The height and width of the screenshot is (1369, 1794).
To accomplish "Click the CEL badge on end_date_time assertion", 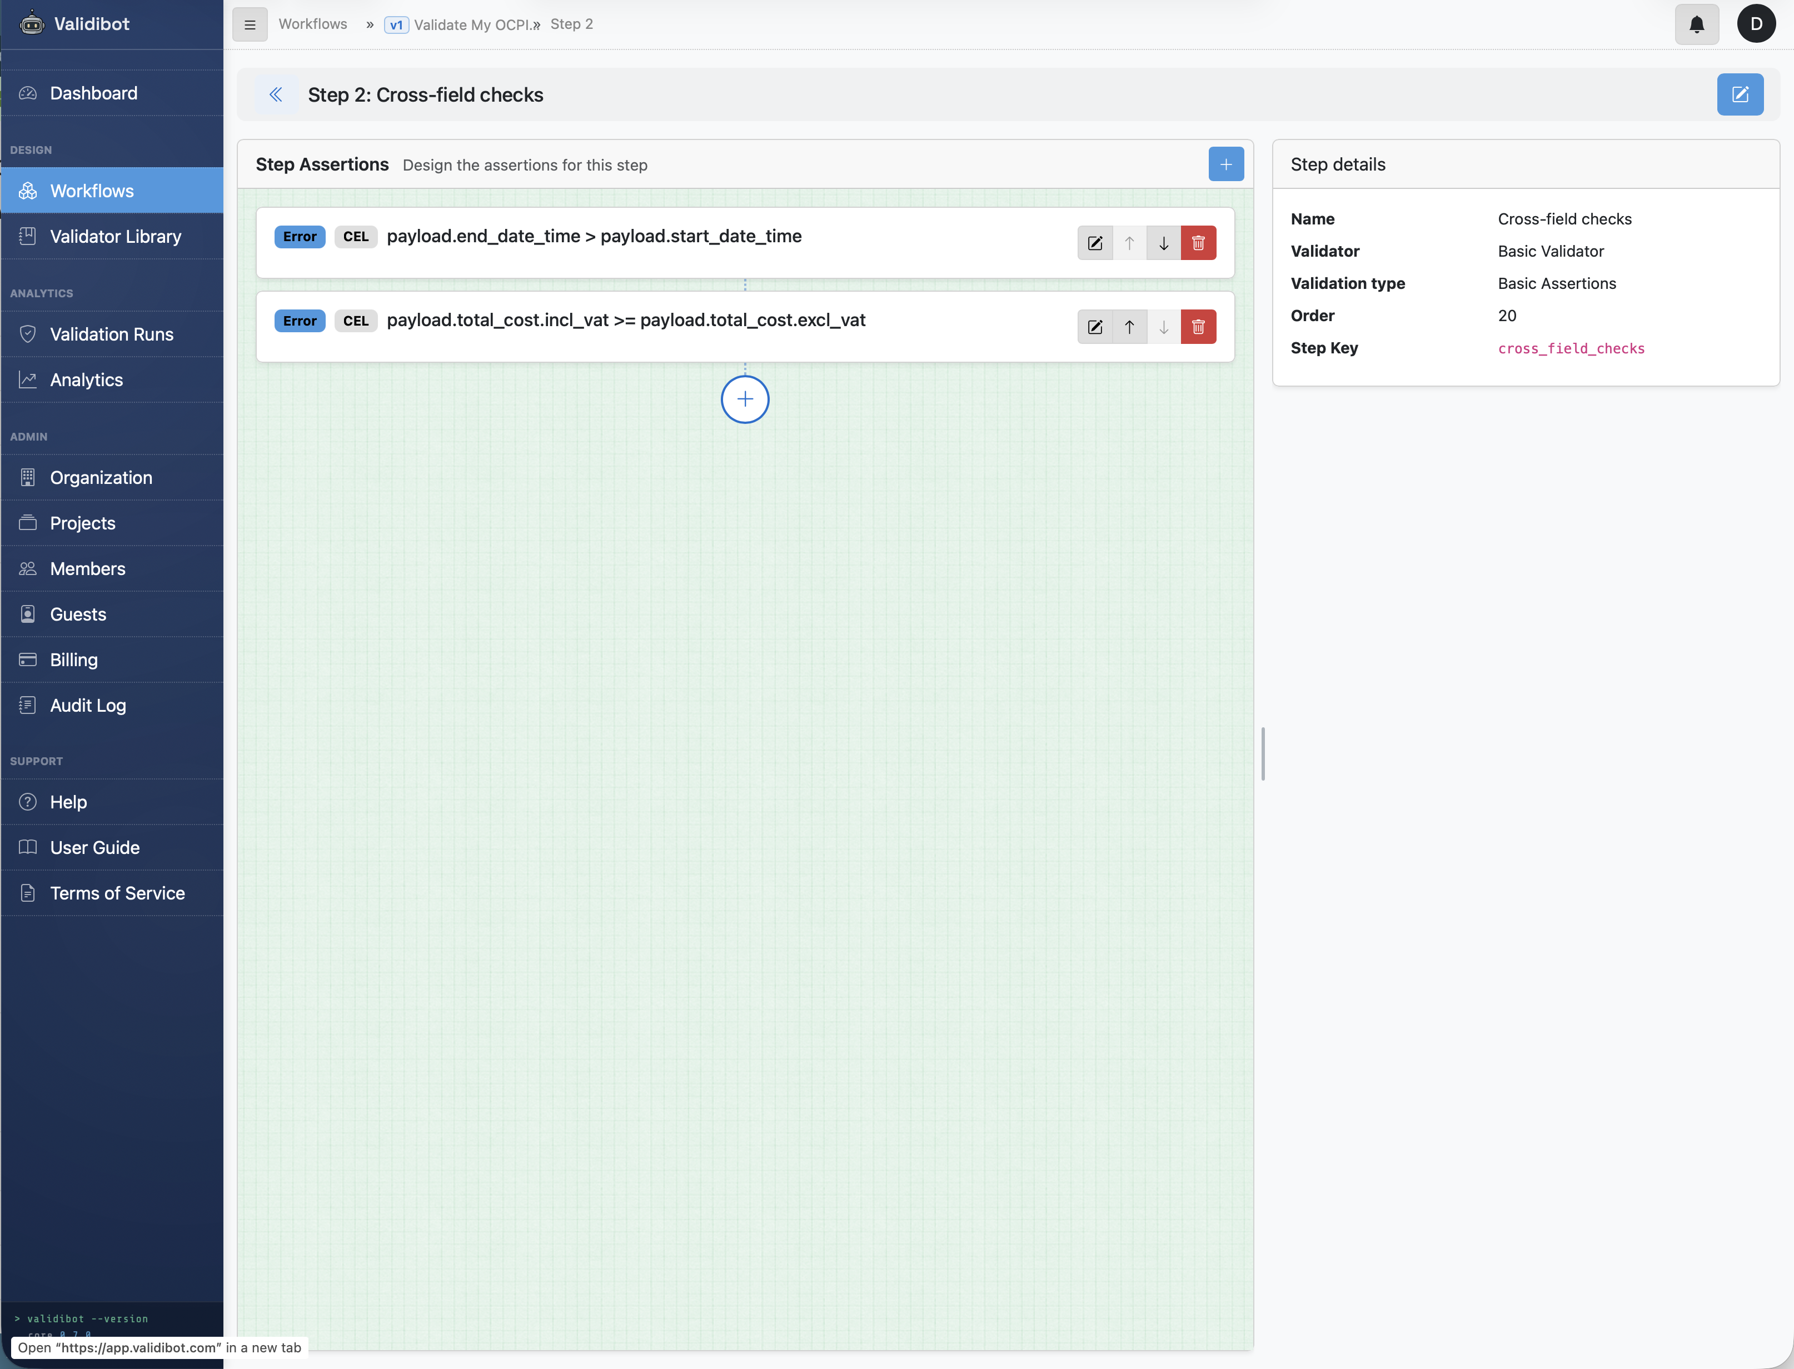I will pos(355,236).
